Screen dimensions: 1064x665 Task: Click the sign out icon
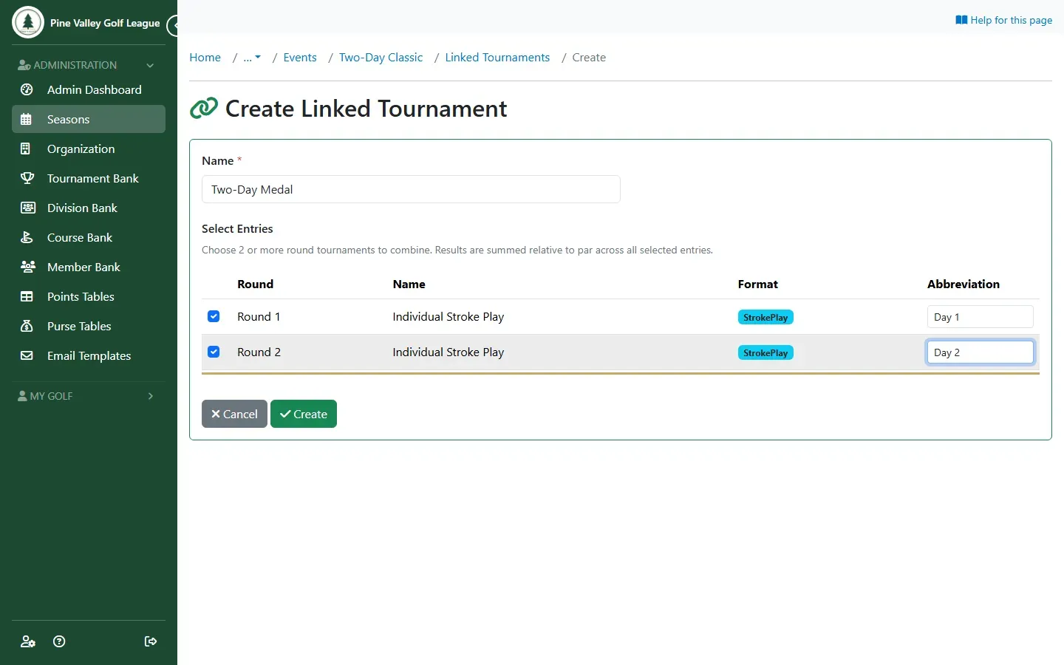click(151, 641)
